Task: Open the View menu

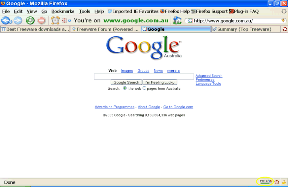Action: coord(32,11)
